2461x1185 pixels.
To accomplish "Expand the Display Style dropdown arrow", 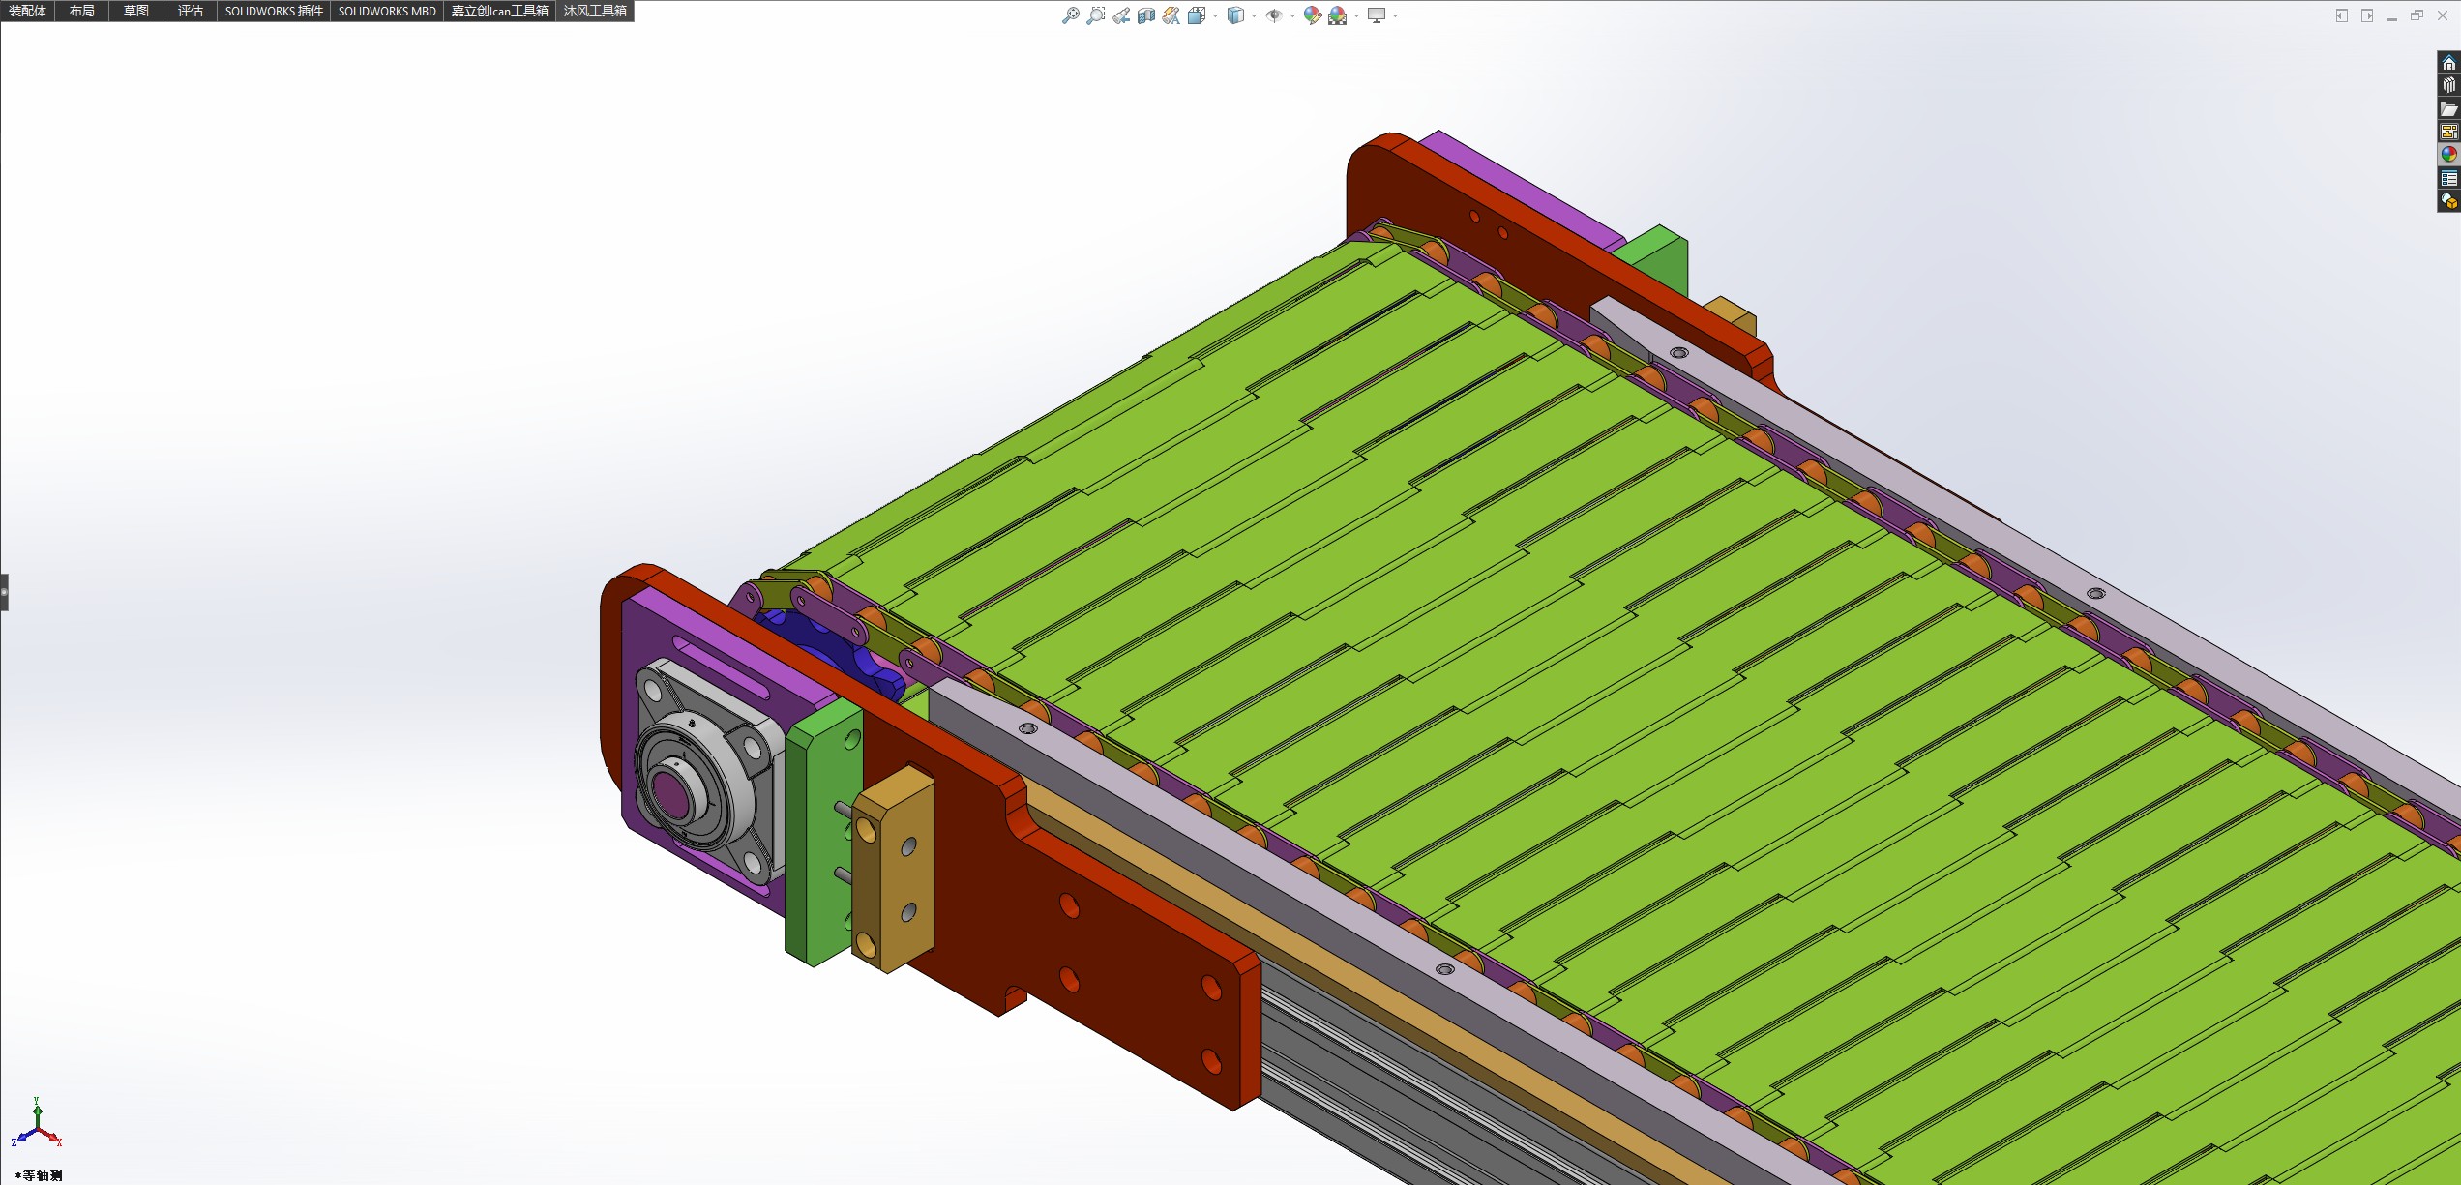I will point(1254,15).
